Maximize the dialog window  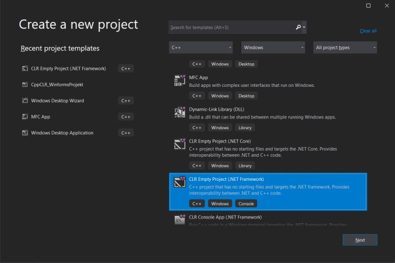(368, 6)
